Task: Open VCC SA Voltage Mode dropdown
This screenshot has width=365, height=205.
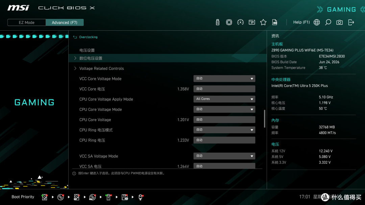Action: (224, 156)
